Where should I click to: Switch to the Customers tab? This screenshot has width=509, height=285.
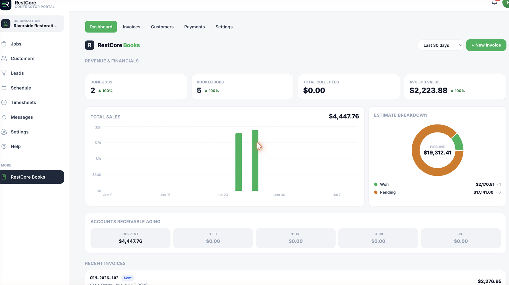[162, 27]
